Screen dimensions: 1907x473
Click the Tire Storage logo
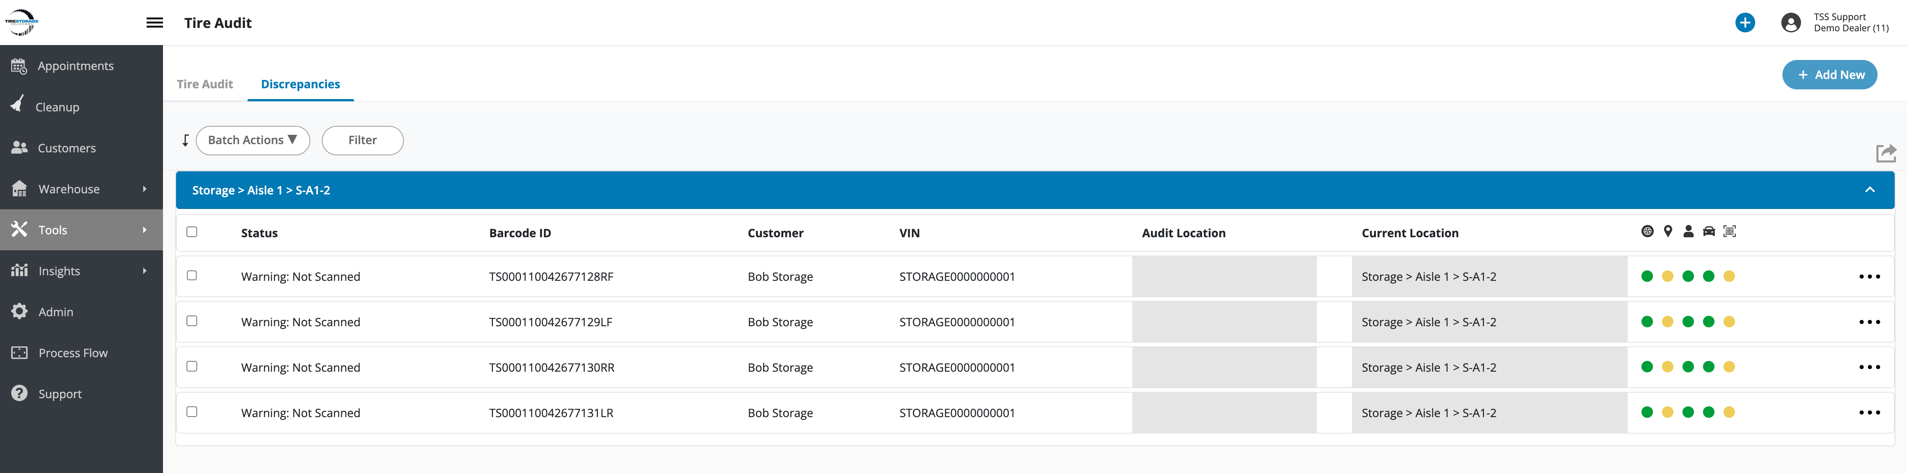22,22
